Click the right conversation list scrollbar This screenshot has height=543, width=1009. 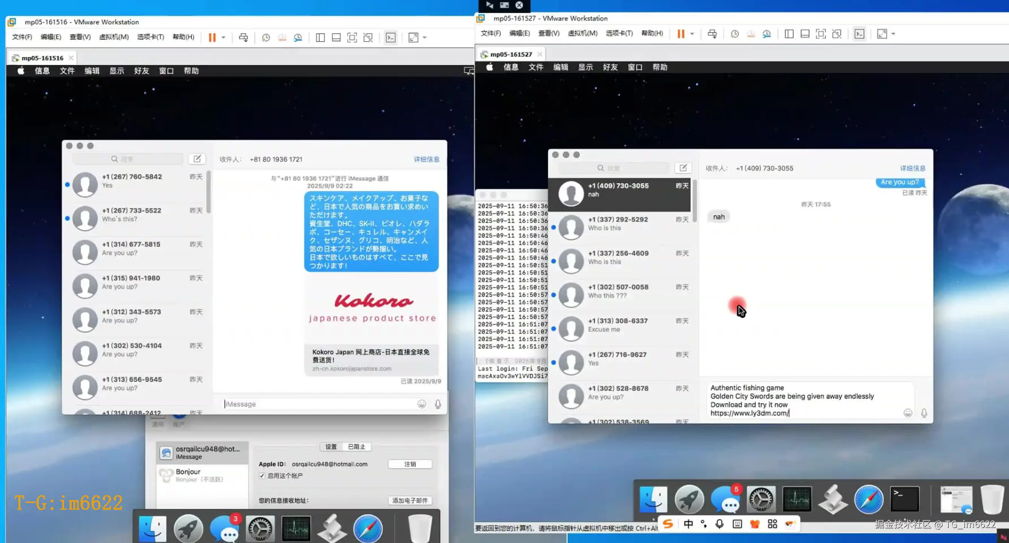695,201
